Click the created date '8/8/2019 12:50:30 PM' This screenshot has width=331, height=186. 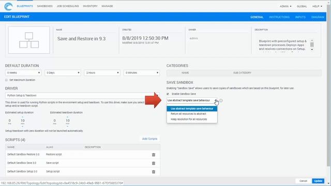(145, 38)
